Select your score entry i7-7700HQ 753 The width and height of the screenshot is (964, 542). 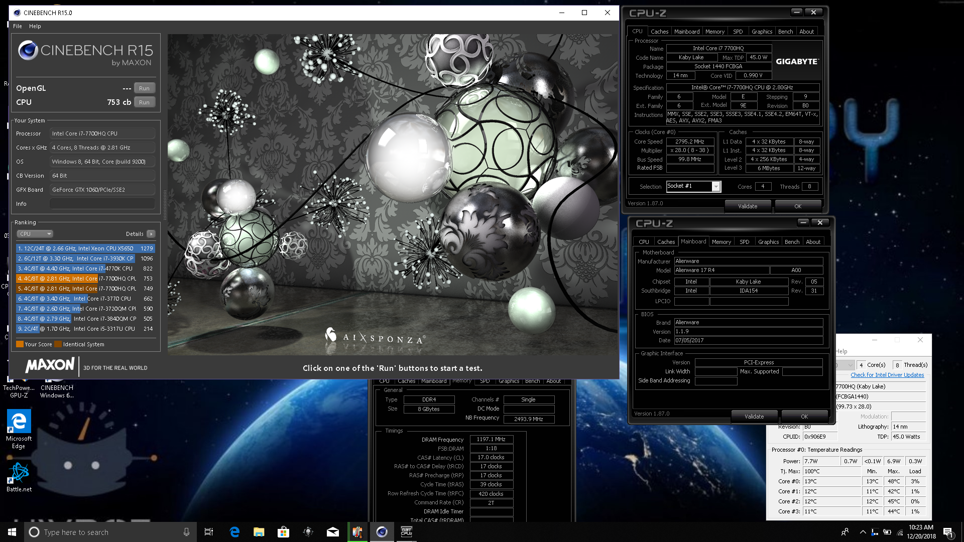(85, 279)
